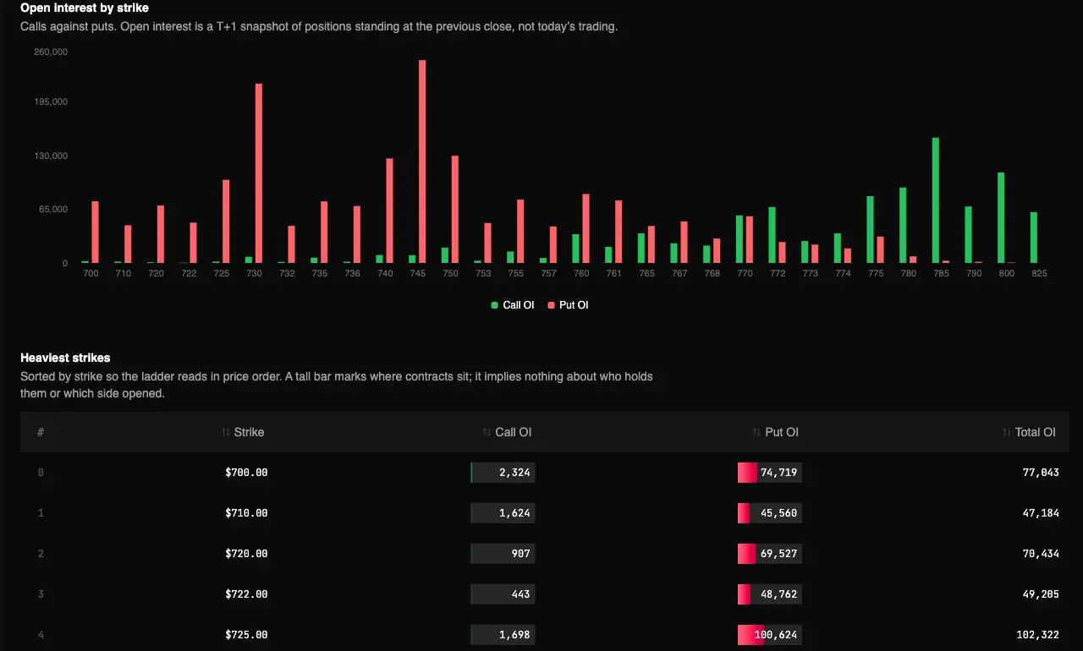Click the 773 strike label on x-axis

pyautogui.click(x=810, y=274)
